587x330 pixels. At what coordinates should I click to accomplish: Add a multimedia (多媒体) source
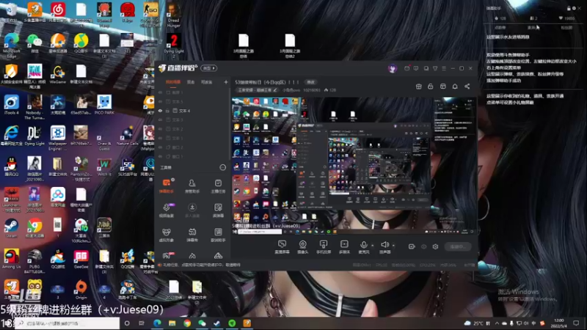(x=344, y=247)
